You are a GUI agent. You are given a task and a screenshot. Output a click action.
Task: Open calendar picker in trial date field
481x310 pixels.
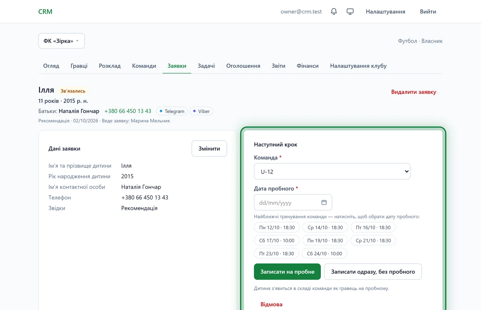click(x=324, y=202)
